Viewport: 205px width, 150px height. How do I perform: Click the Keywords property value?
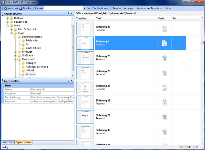52,101
